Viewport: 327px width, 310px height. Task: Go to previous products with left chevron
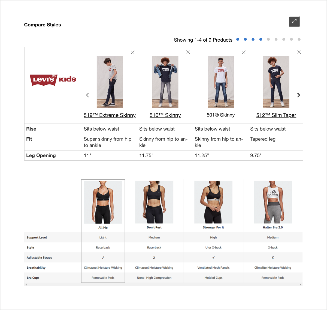click(x=87, y=95)
